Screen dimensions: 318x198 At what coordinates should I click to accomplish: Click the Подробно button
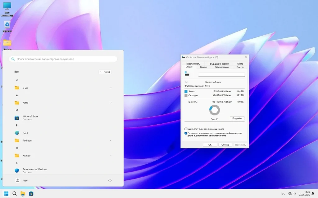(237, 118)
